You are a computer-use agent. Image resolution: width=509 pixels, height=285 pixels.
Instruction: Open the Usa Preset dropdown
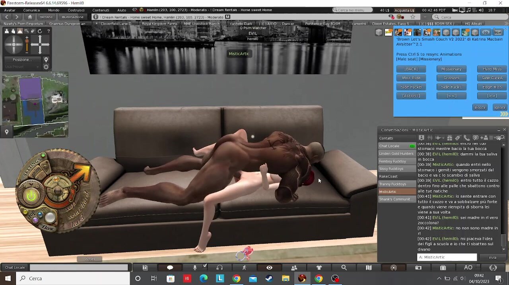click(23, 67)
